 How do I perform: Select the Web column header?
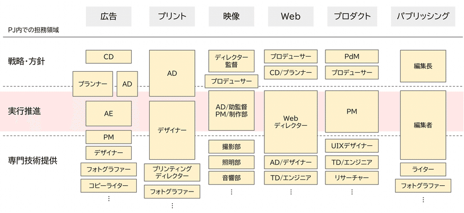click(x=291, y=16)
